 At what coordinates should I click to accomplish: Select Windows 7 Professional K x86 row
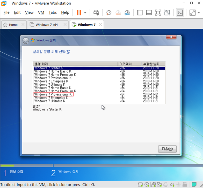[99, 78]
